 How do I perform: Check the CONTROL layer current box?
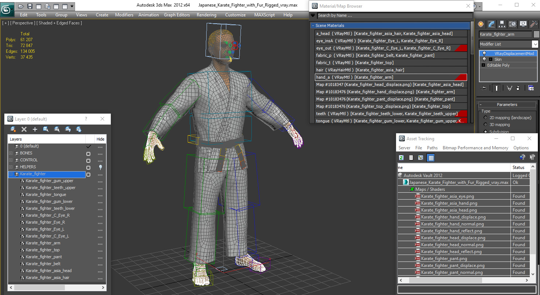pos(88,161)
